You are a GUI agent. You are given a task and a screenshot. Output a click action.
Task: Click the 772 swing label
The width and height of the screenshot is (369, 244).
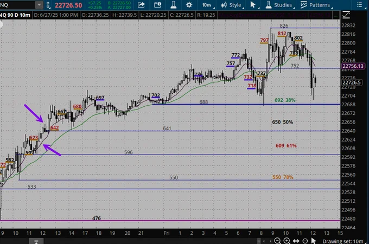[x=236, y=55]
